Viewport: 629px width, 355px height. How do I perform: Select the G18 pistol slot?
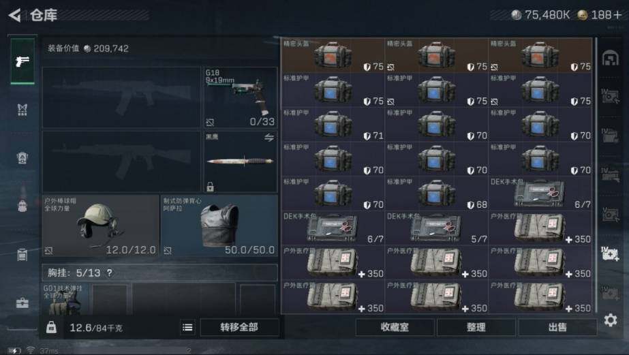(241, 97)
